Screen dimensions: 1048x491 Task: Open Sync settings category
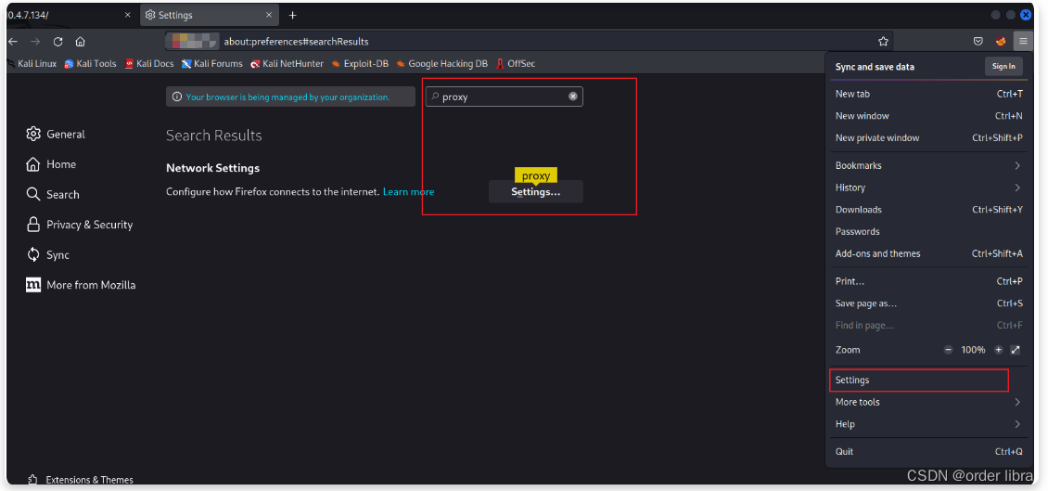click(x=48, y=255)
